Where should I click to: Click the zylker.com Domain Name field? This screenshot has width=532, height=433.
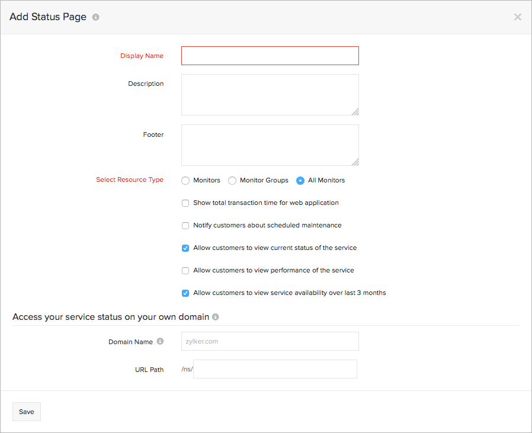[x=270, y=341]
